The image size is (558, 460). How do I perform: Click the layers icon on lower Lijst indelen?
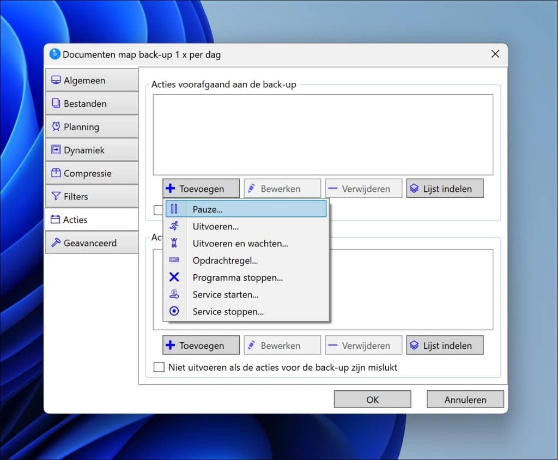414,345
